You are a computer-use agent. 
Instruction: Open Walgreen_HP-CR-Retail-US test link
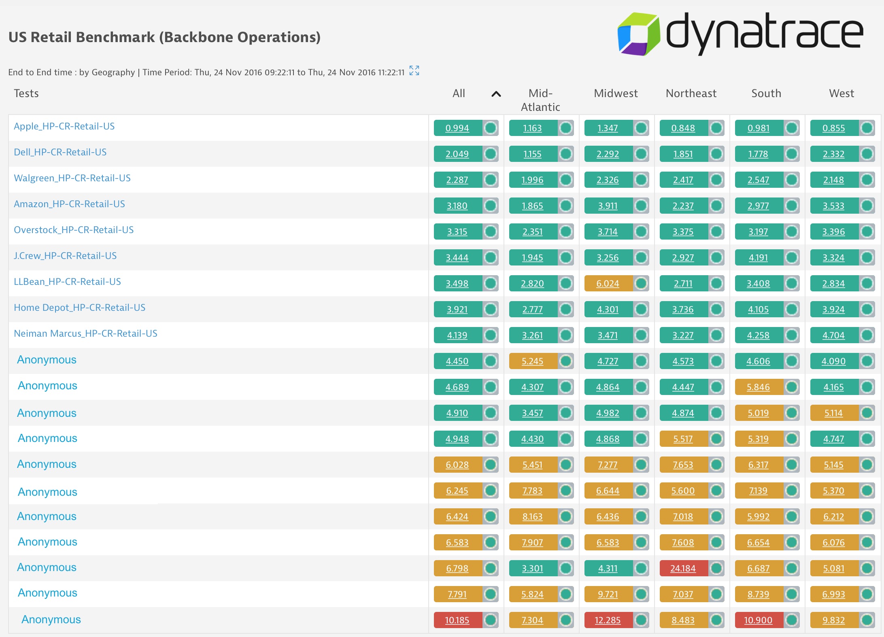[x=72, y=178]
